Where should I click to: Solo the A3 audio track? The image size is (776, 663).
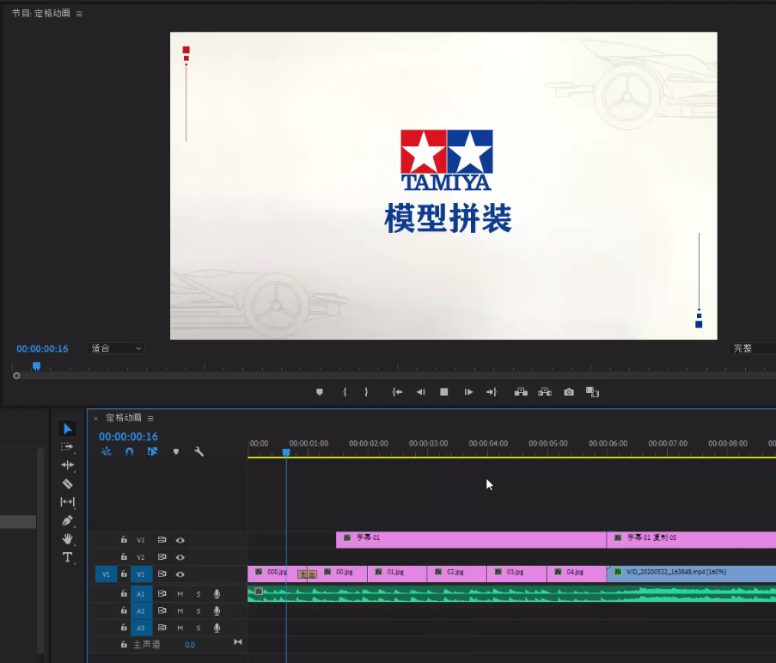tap(199, 628)
